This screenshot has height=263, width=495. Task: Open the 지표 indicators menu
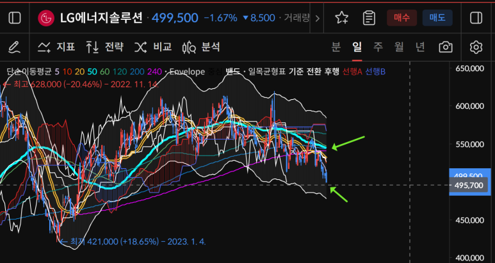pyautogui.click(x=56, y=47)
